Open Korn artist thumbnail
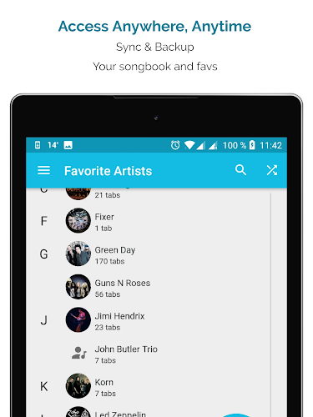The width and height of the screenshot is (313, 417). pyautogui.click(x=78, y=386)
